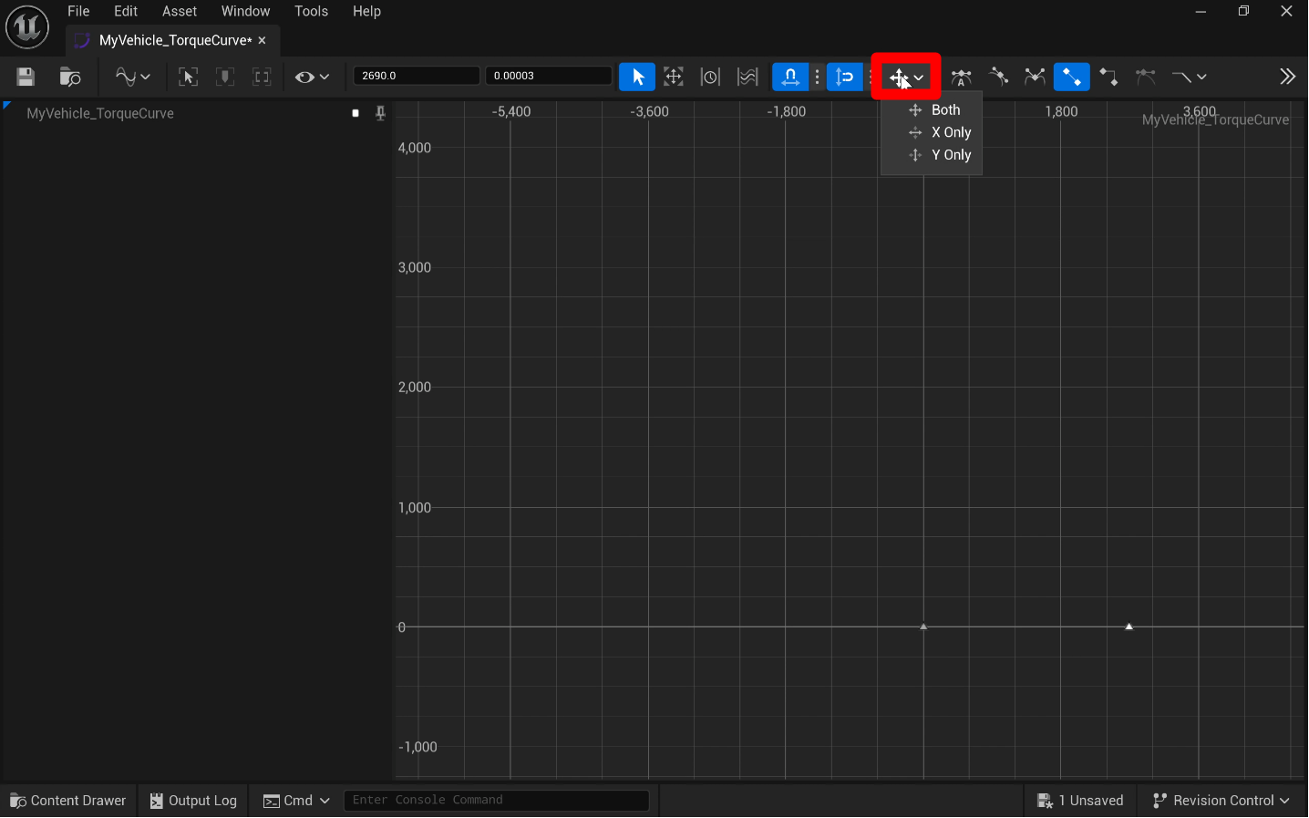The height and width of the screenshot is (818, 1309).
Task: Toggle value snapping magnet button
Action: point(845,77)
